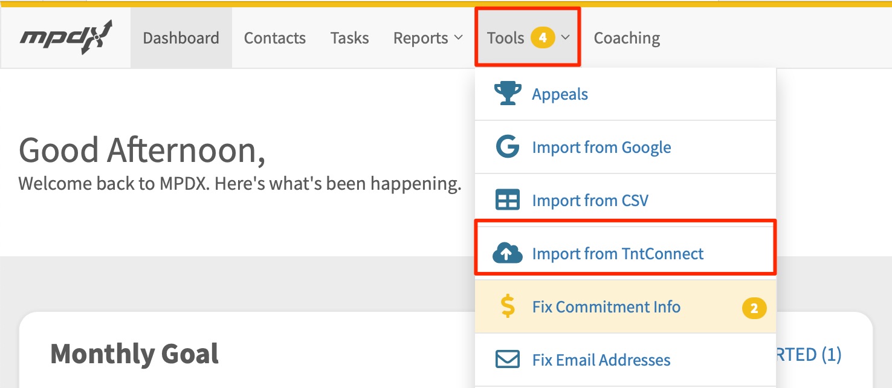Click the TntConnect cloud upload icon
Screen dimensions: 892x388
(x=508, y=253)
